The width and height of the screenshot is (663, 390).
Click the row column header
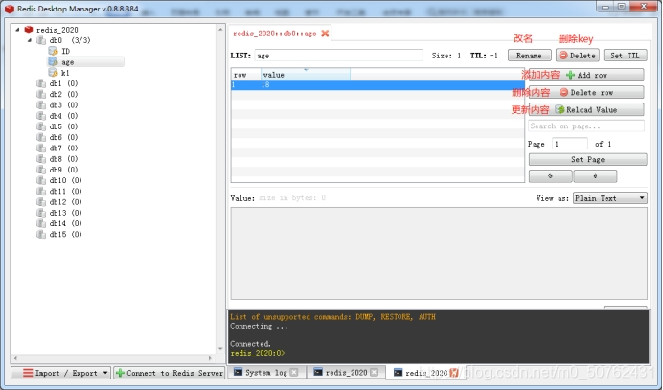click(246, 75)
